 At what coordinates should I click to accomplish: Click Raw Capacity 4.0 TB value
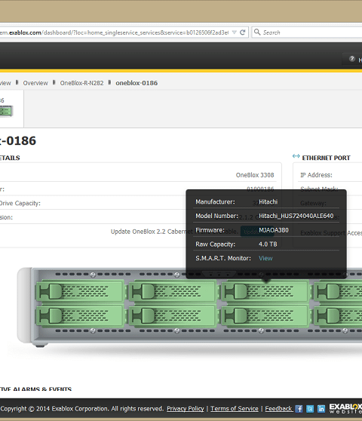pyautogui.click(x=268, y=244)
